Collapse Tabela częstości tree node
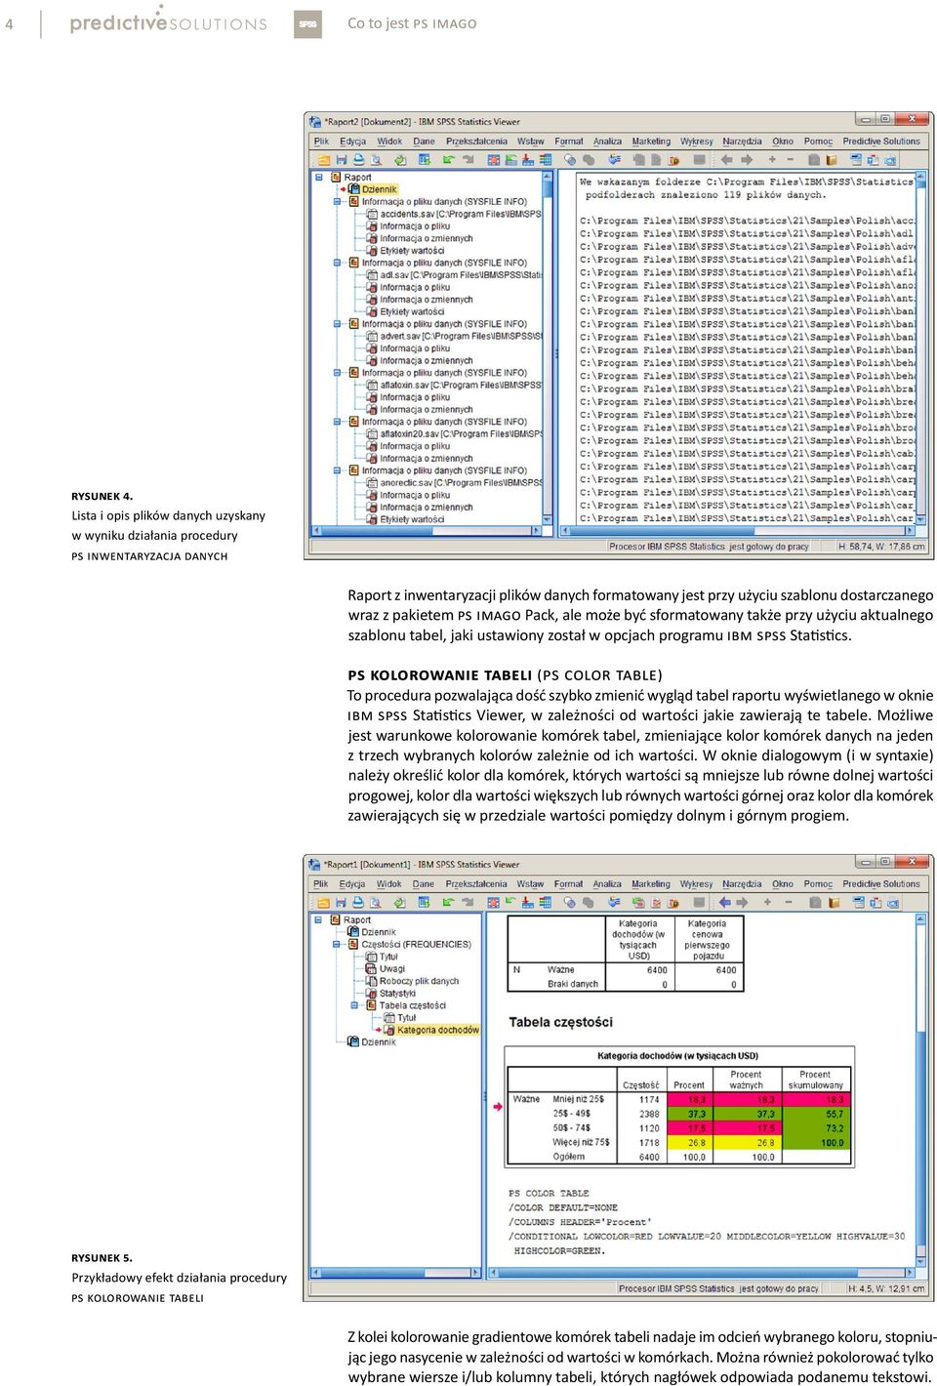Image resolution: width=937 pixels, height=1386 pixels. tap(355, 1005)
